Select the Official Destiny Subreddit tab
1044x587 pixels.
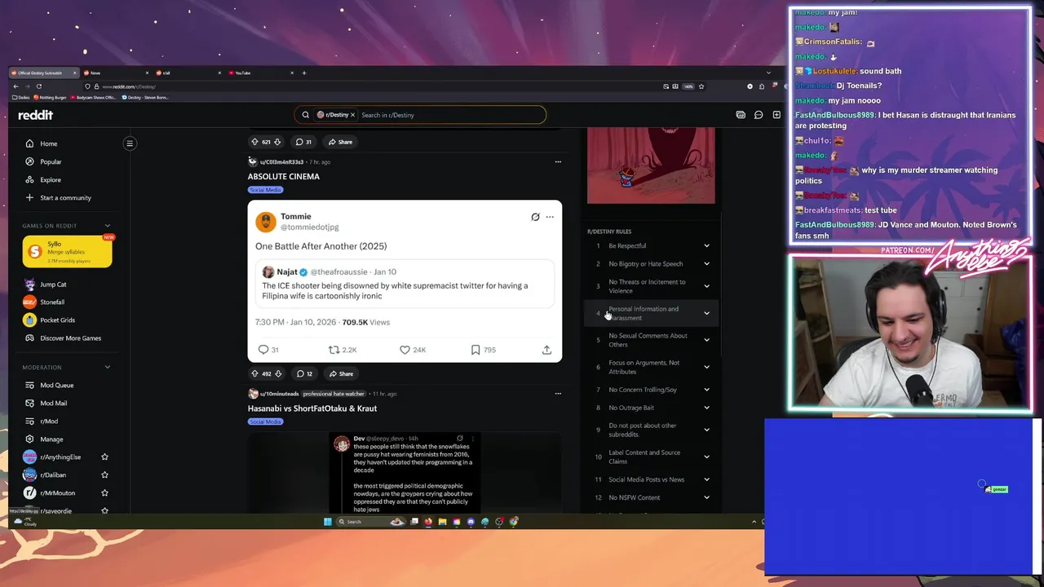42,73
